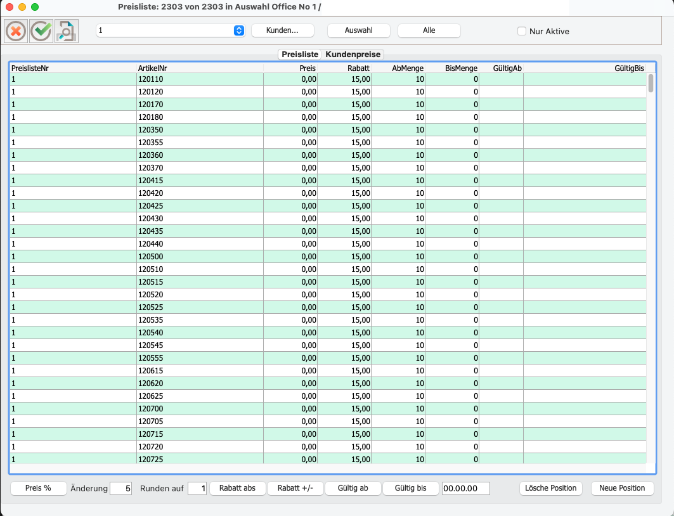Viewport: 674px width, 516px height.
Task: Select the row with article 120120
Action: tap(328, 91)
